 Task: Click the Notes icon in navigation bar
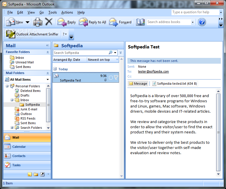pos(29,174)
